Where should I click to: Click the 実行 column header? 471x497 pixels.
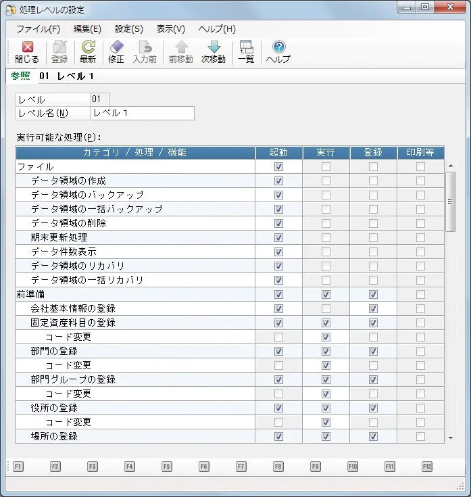326,152
